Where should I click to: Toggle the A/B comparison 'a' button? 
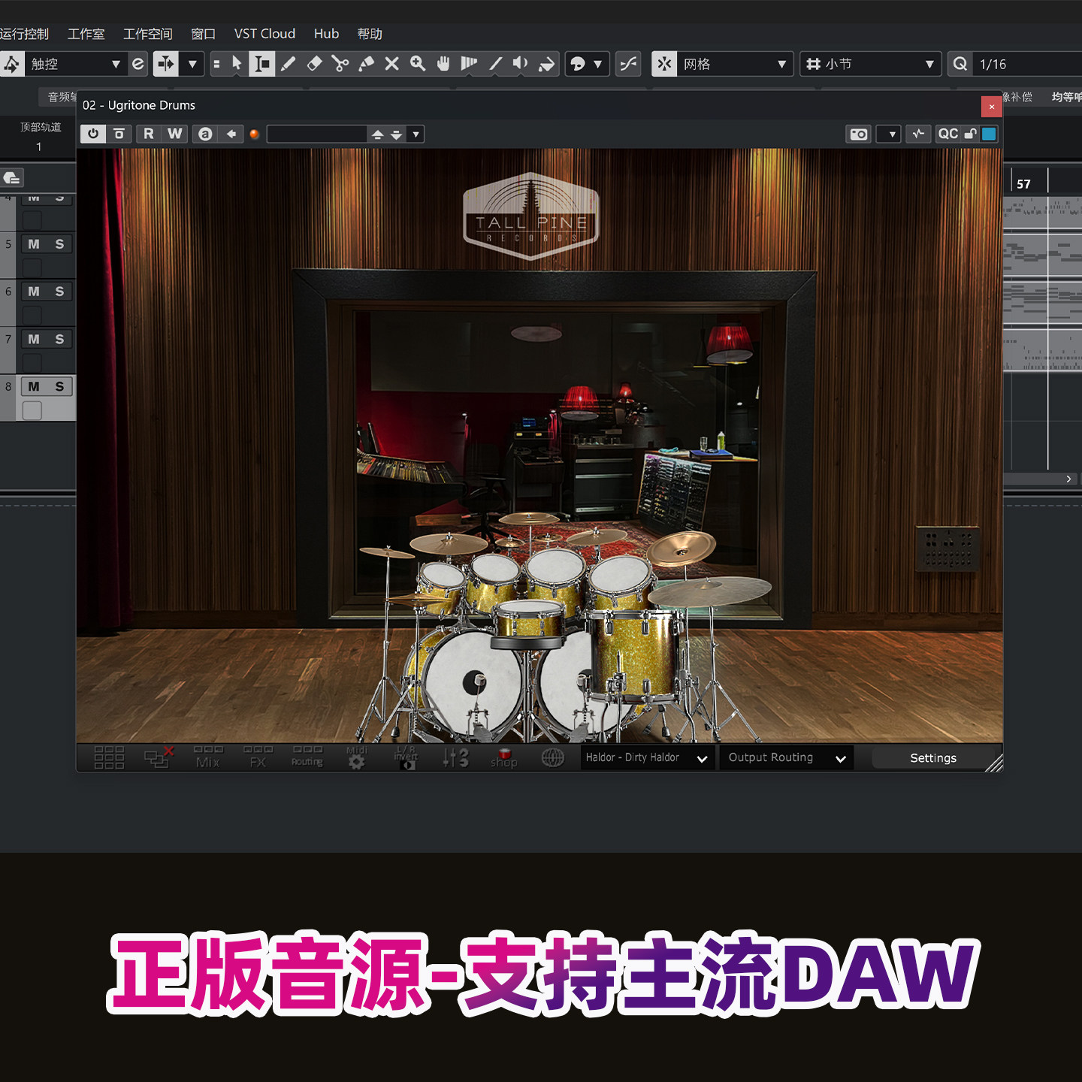[204, 134]
